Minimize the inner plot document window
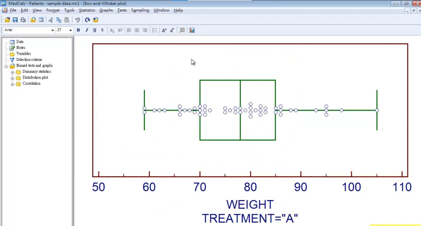The image size is (421, 226). click(407, 11)
